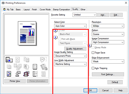Image resolution: width=129 pixels, height=94 pixels.
Task: Click the tilted page with padlock icon
Action: click(44, 67)
